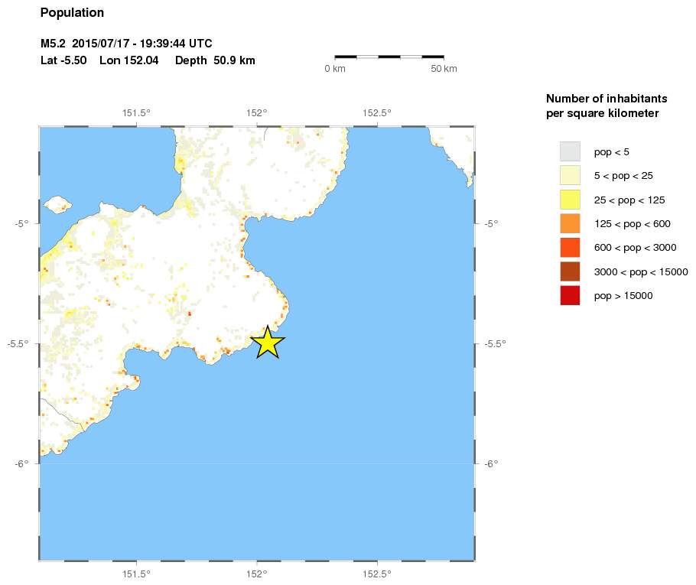Click the '50 km' scale bar label

click(444, 70)
